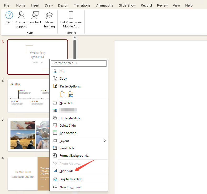Open the Insert ribbon tab
Viewport: 207px width, 194px height.
pyautogui.click(x=35, y=5)
